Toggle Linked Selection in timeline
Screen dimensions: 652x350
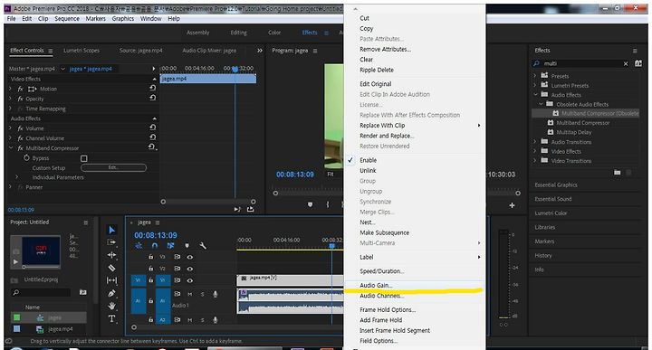pyautogui.click(x=170, y=246)
